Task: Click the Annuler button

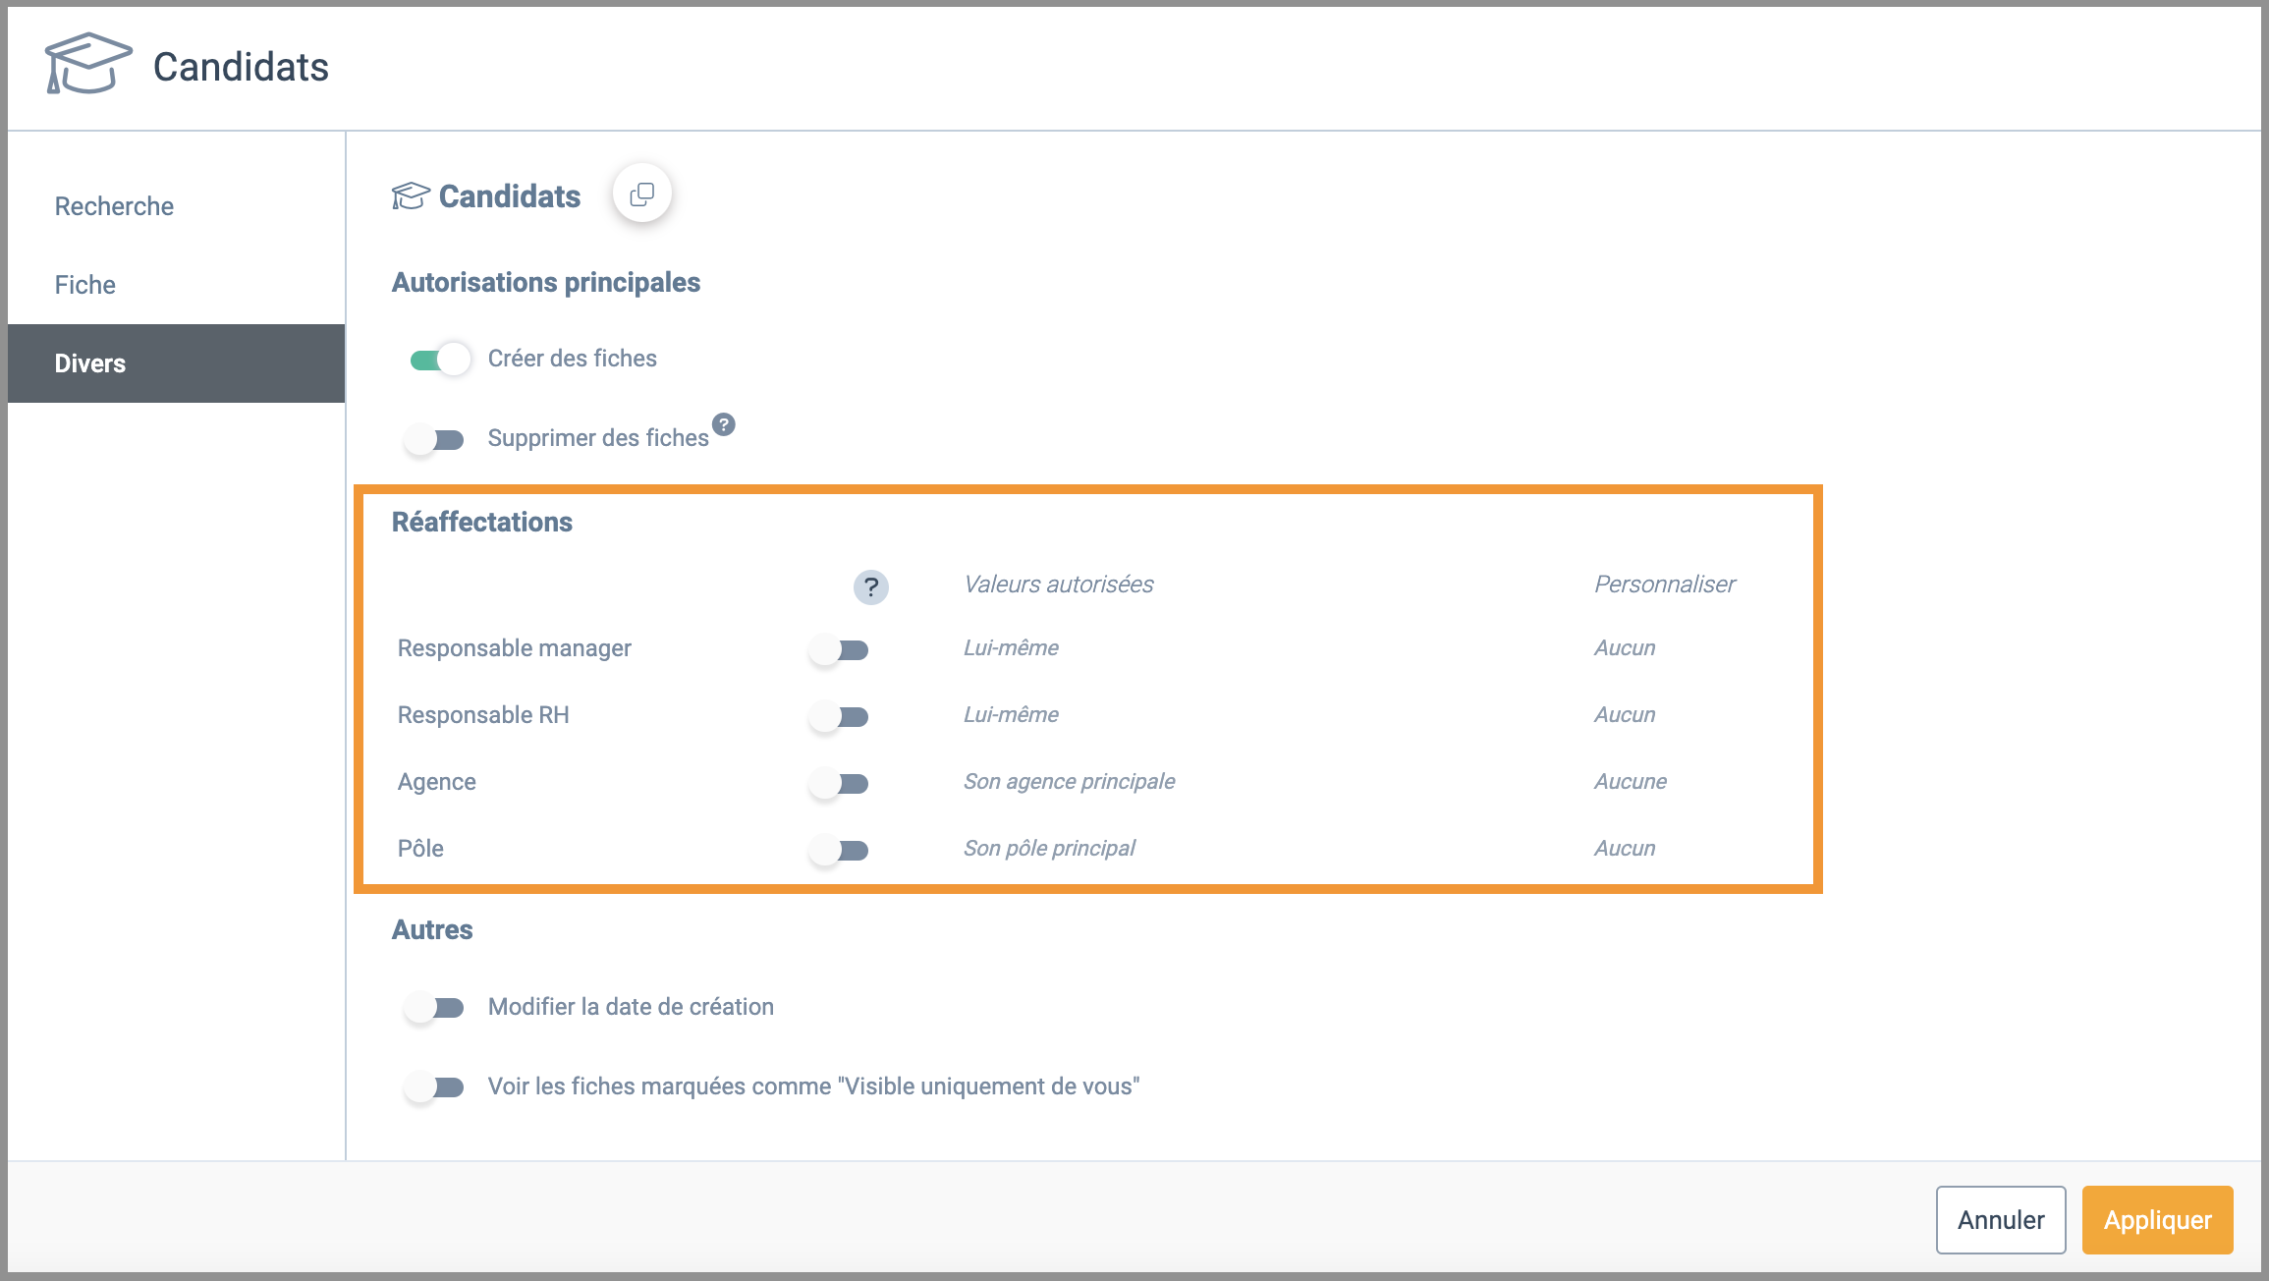Action: (x=2001, y=1219)
